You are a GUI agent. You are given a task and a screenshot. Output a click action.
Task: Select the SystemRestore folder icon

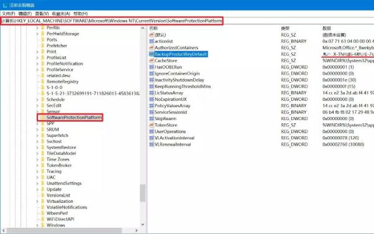[x=43, y=147]
